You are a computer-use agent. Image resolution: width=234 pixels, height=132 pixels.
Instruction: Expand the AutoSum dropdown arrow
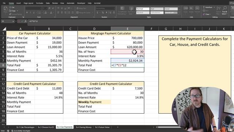coord(214,7)
